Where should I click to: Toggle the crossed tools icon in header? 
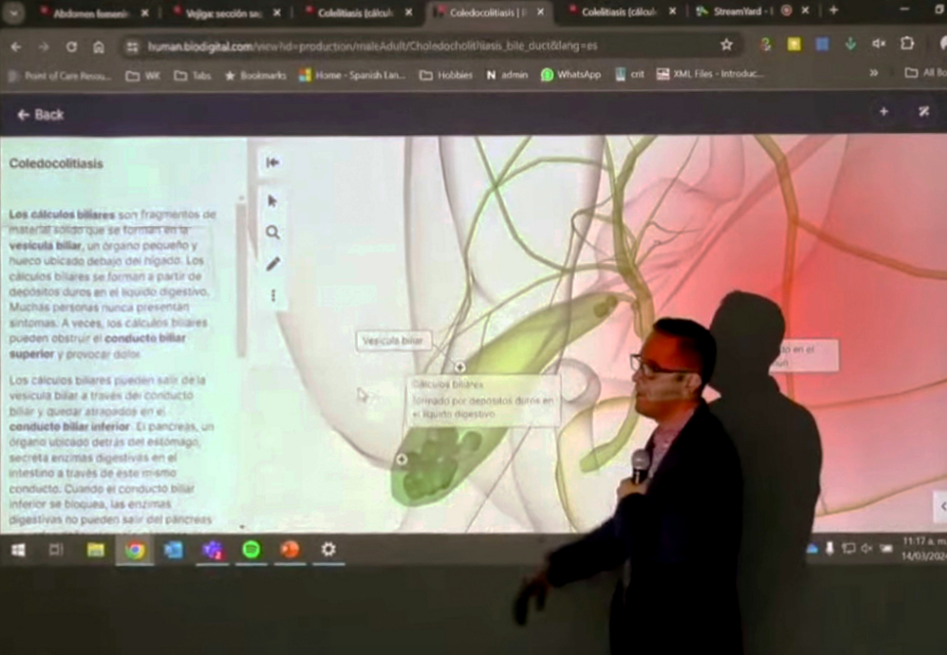click(924, 111)
